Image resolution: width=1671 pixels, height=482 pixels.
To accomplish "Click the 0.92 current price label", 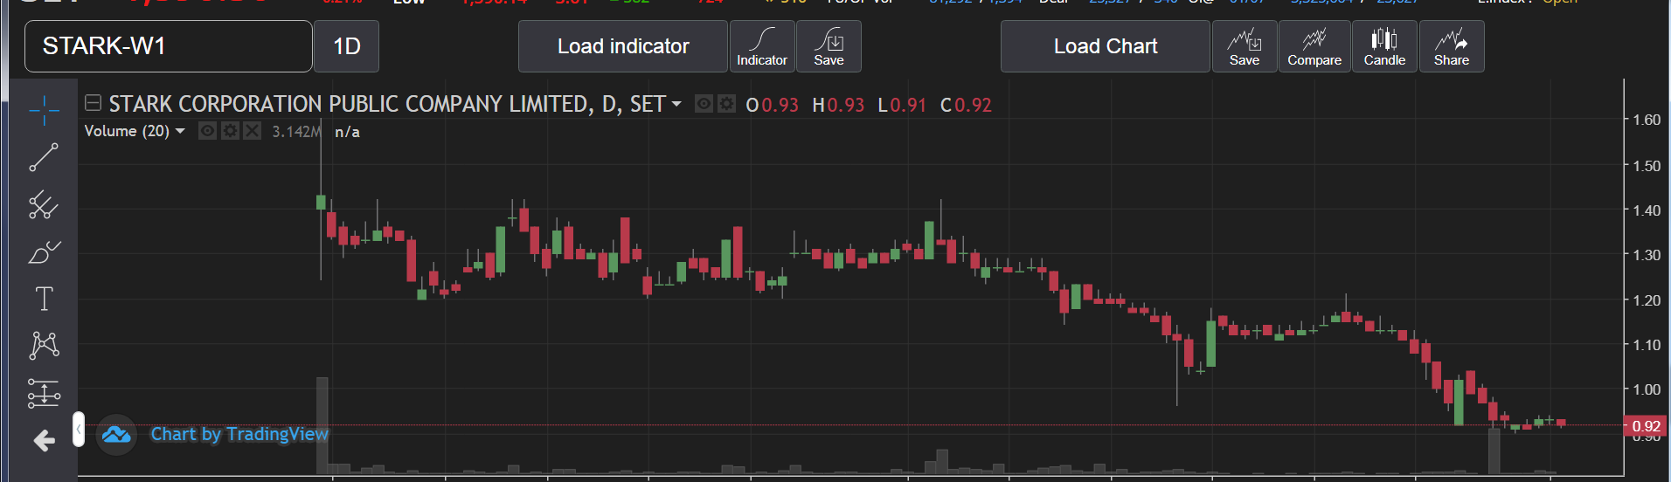I will pyautogui.click(x=1646, y=426).
